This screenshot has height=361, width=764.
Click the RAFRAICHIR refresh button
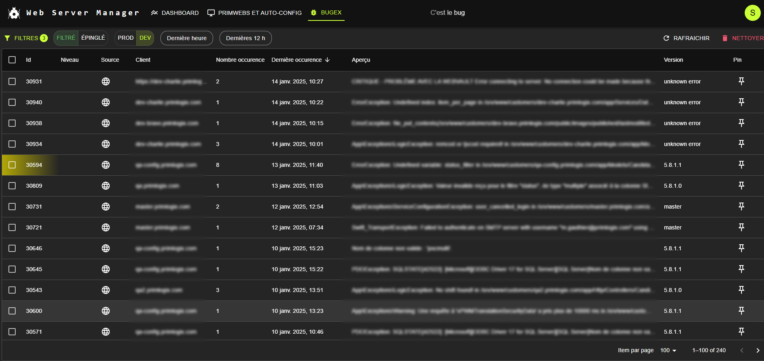click(x=686, y=38)
